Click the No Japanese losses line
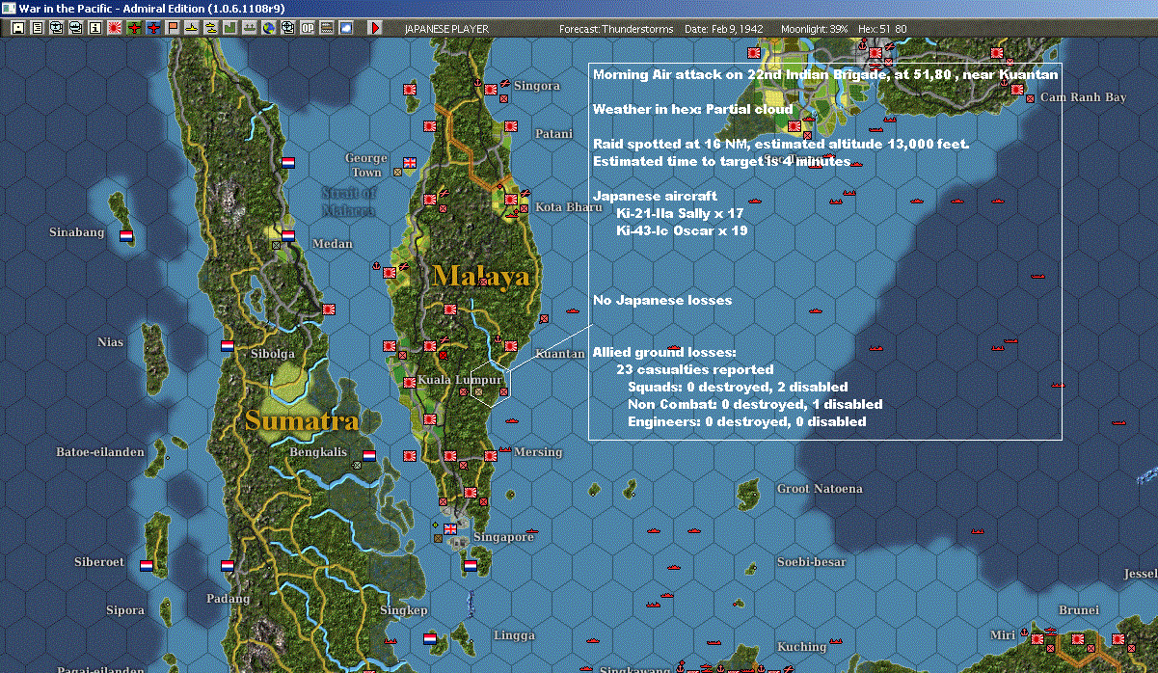This screenshot has height=673, width=1158. [662, 301]
